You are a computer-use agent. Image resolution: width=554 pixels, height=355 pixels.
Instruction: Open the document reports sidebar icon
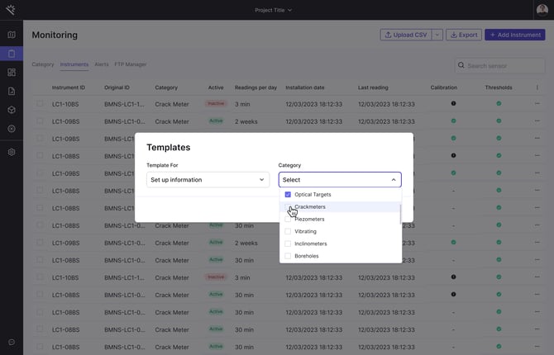coord(12,91)
